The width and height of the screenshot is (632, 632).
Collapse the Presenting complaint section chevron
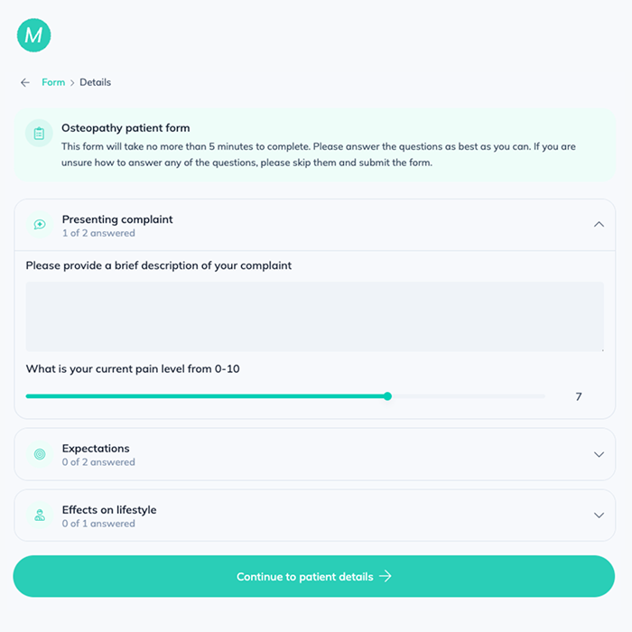click(599, 225)
